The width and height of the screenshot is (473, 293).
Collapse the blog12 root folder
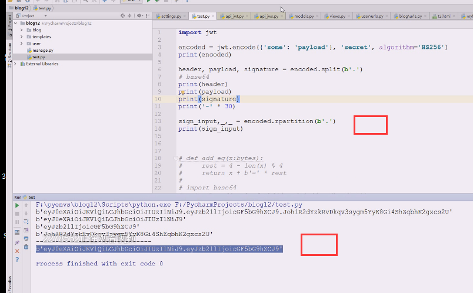tap(15, 23)
